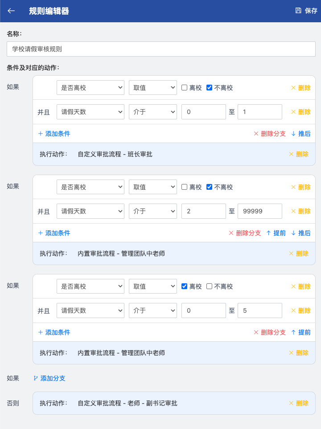Click the back arrow in header
Image resolution: width=321 pixels, height=429 pixels.
point(11,11)
